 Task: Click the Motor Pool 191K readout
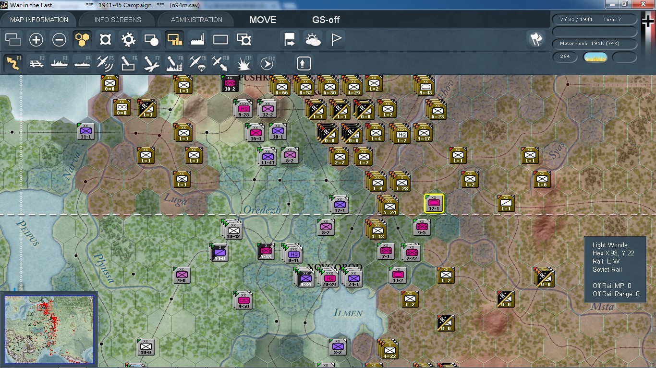click(x=595, y=44)
